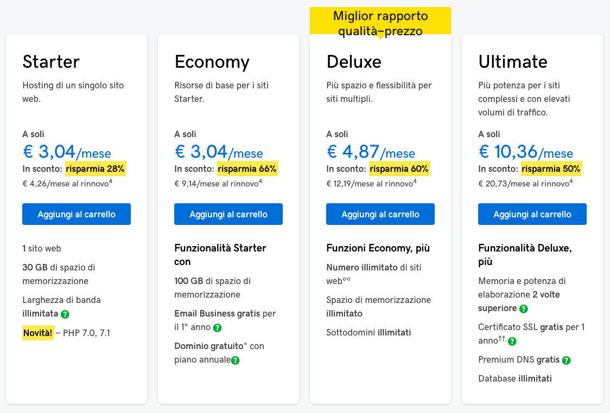610x413 pixels.
Task: Click the Ultimate renewal footnote 4
Action: coord(571,181)
